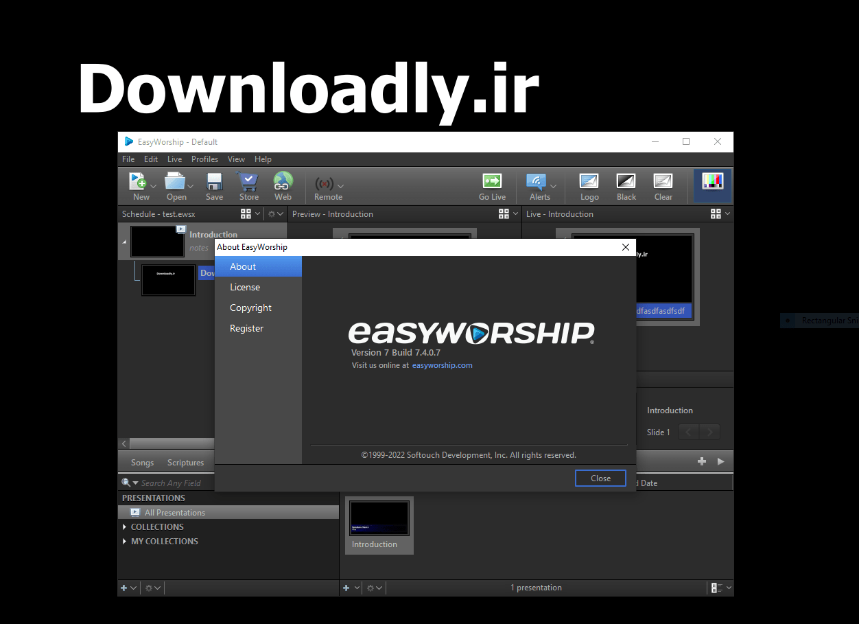Open the easyworship.com link
The image size is (859, 624).
442,365
